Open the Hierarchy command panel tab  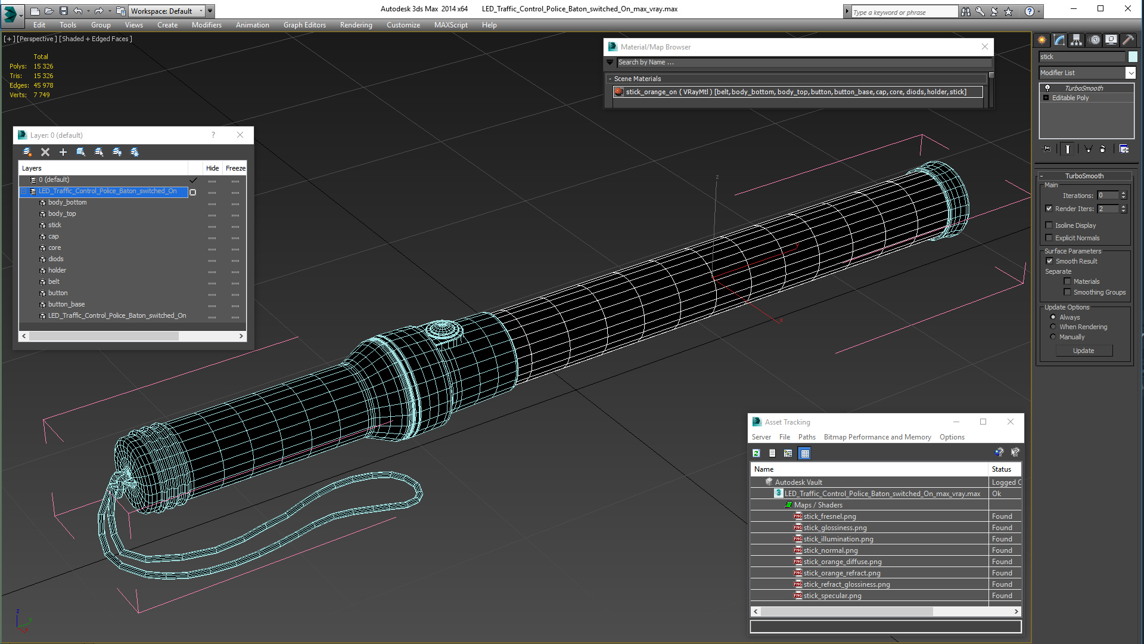(x=1076, y=40)
